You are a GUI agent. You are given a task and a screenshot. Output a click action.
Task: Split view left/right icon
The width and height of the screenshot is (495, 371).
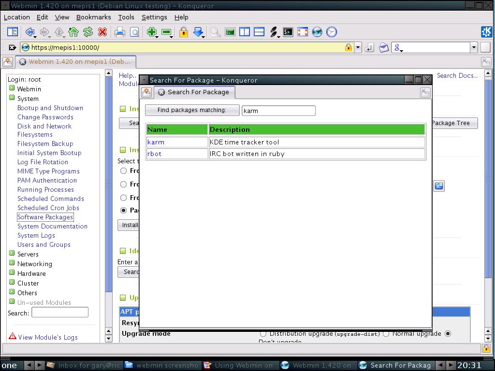pos(244,32)
